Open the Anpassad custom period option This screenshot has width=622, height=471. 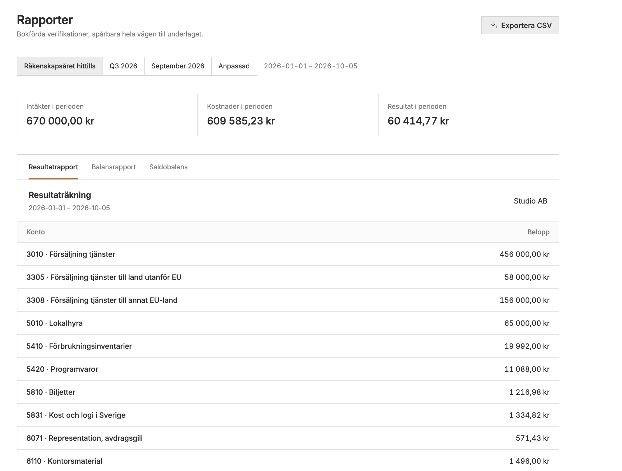coord(234,66)
